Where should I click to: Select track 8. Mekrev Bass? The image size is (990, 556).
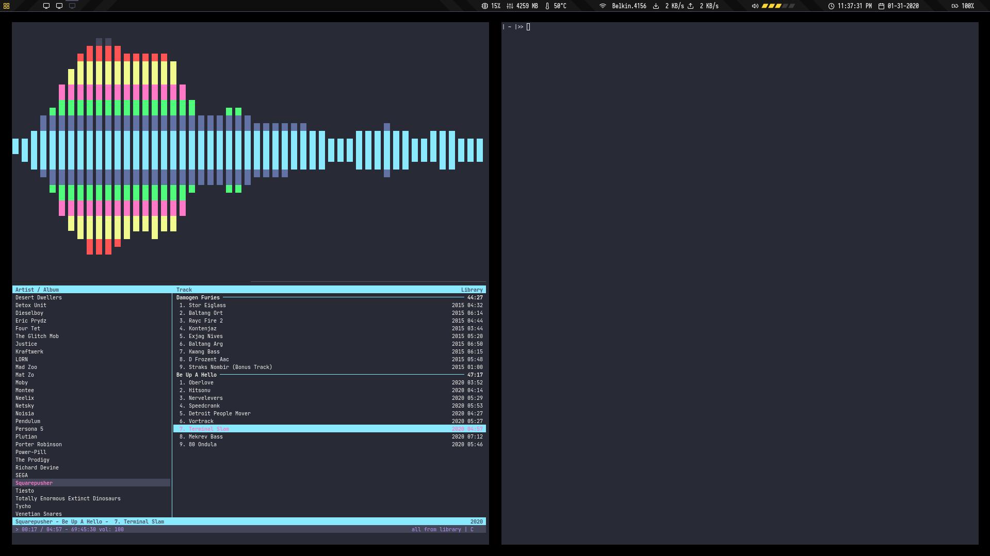click(330, 436)
